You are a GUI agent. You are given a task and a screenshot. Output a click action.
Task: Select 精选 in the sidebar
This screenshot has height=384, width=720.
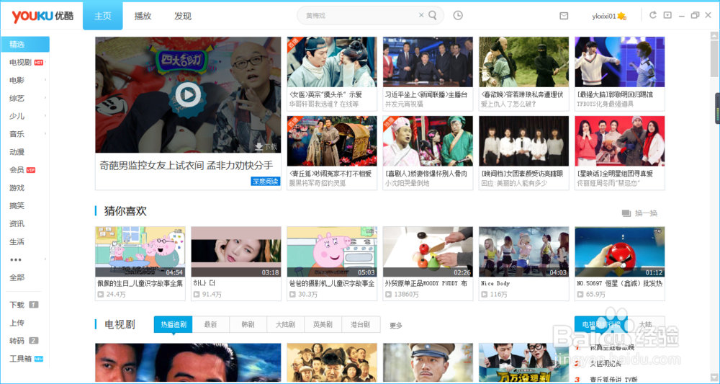click(x=25, y=45)
